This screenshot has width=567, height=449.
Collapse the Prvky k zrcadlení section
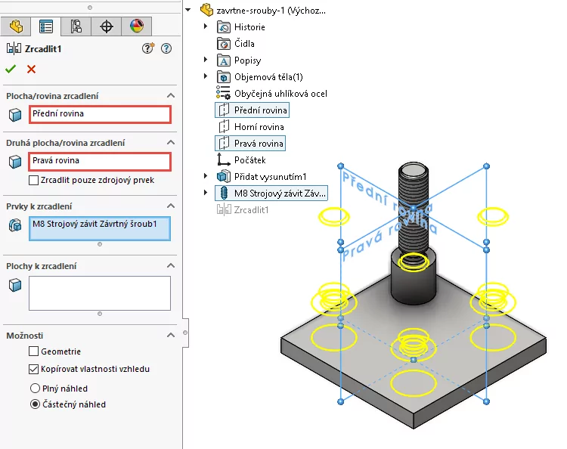(171, 206)
